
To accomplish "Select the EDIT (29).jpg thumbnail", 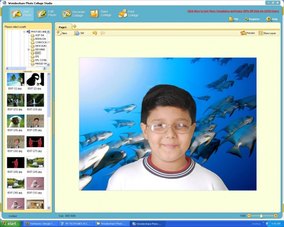I will pos(35,163).
